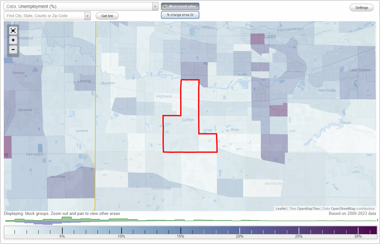Visit the OpenMapTiles link
The width and height of the screenshot is (380, 244).
(x=308, y=209)
